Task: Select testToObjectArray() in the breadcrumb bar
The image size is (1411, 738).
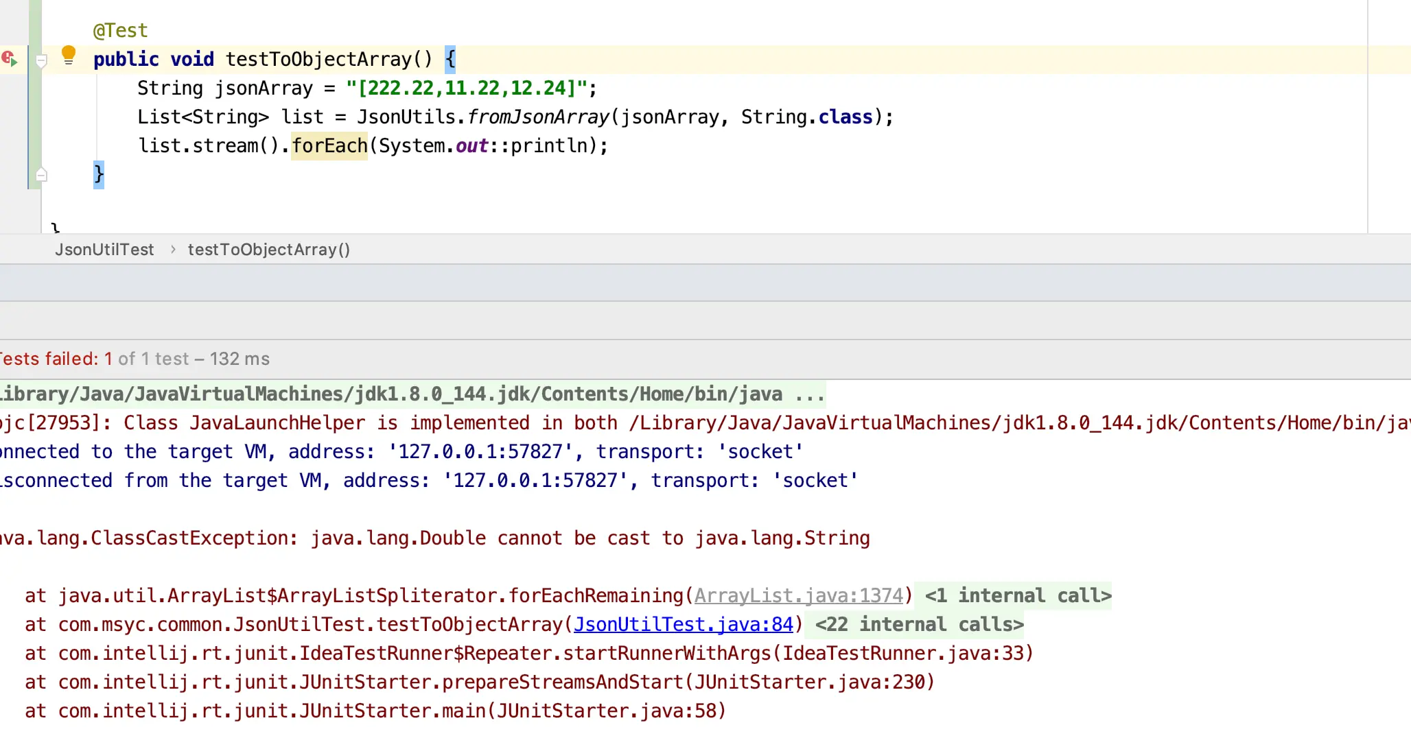Action: [x=269, y=250]
